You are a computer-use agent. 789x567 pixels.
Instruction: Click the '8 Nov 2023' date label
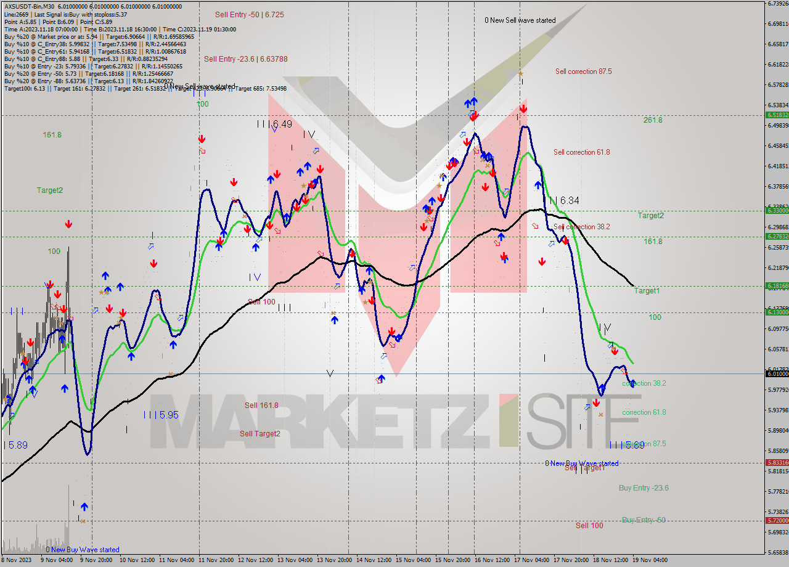pyautogui.click(x=15, y=560)
